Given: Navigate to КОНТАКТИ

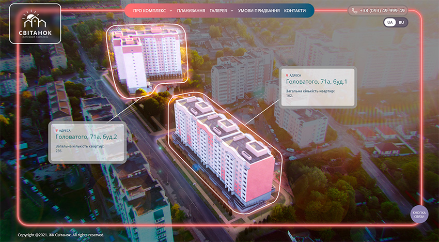Looking at the screenshot, I should pos(295,11).
